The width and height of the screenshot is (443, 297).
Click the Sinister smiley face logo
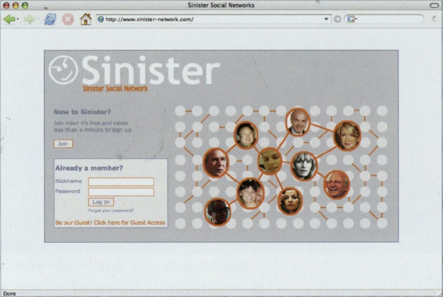(x=63, y=70)
